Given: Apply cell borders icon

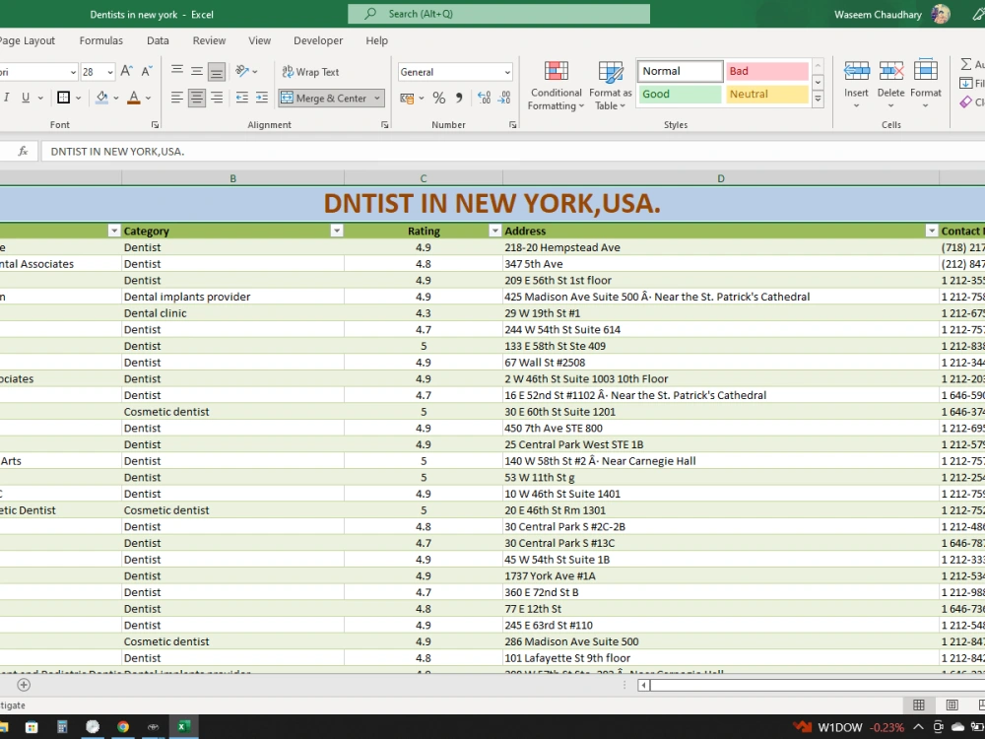Looking at the screenshot, I should (x=63, y=98).
